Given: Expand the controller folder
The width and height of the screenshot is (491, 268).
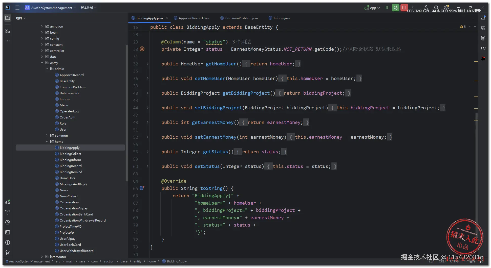Looking at the screenshot, I should click(x=42, y=51).
